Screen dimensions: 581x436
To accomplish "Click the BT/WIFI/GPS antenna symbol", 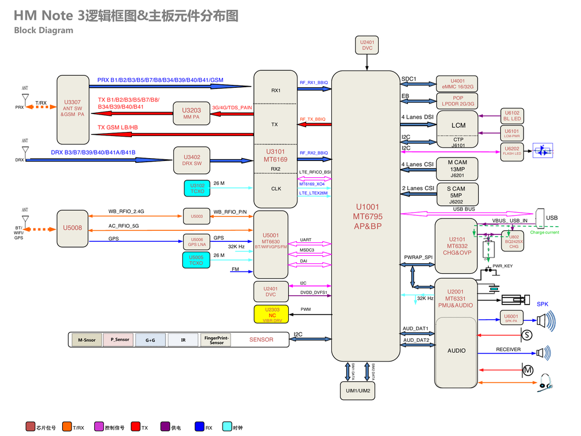I will tap(25, 221).
